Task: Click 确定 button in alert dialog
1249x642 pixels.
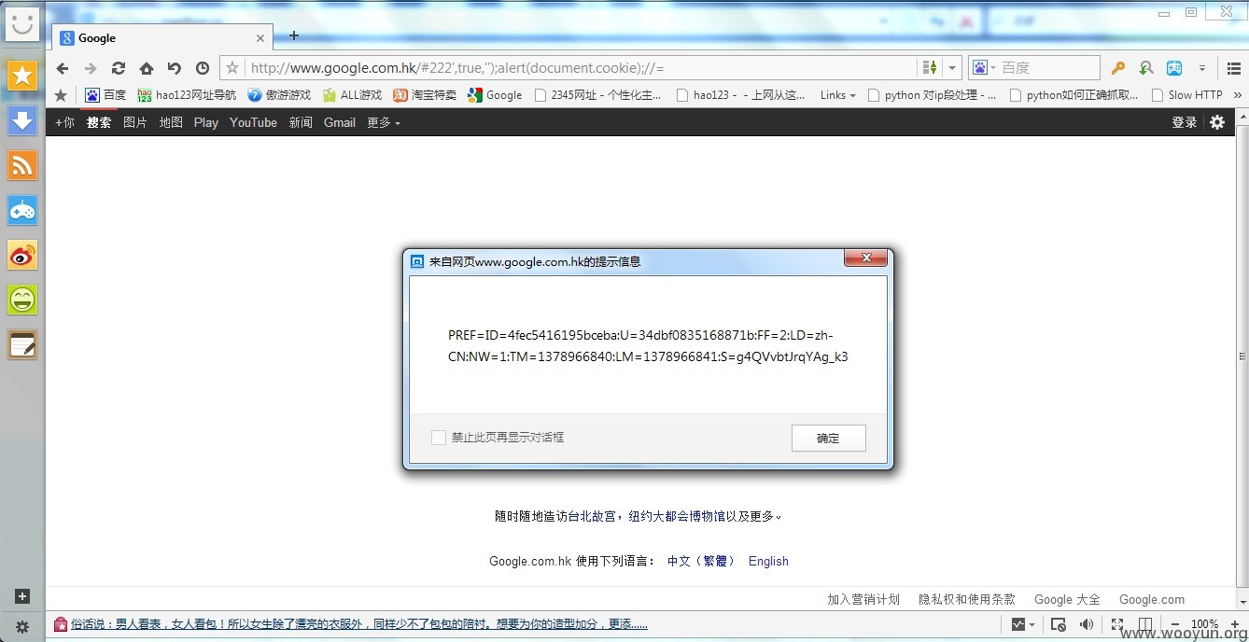Action: click(828, 438)
